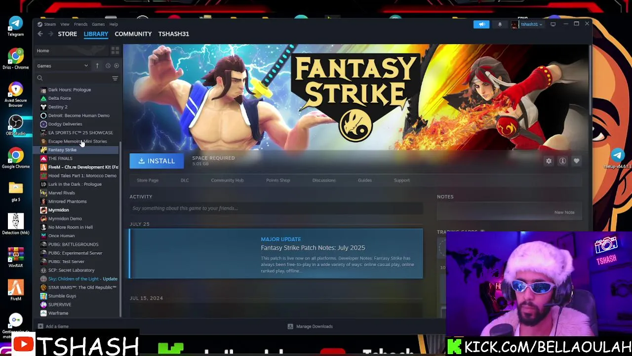Open the View menu

[x=65, y=24]
